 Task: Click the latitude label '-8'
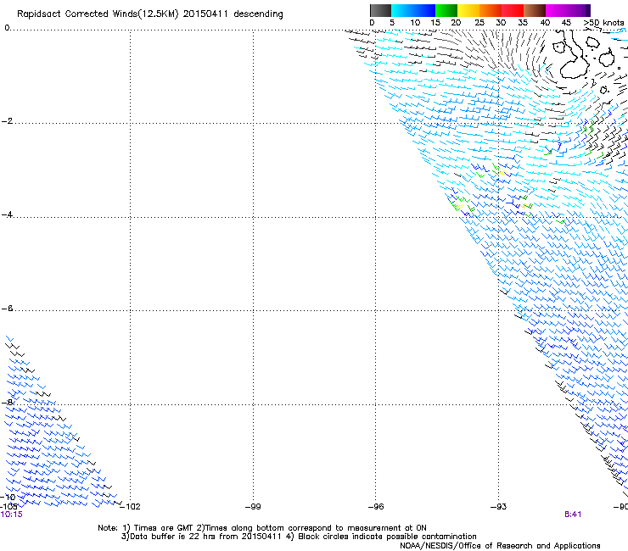[7, 403]
